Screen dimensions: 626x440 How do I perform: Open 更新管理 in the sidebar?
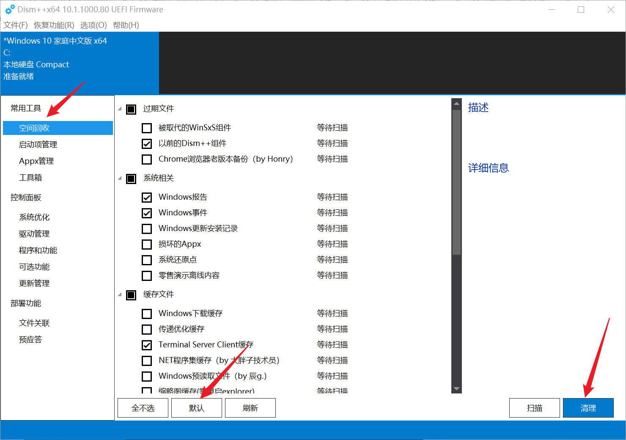coord(34,283)
